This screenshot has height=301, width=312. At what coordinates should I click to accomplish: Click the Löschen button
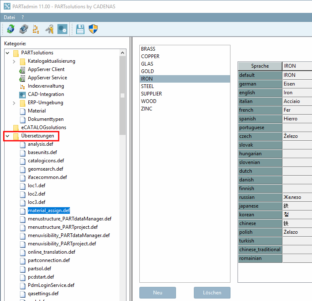pos(212,293)
